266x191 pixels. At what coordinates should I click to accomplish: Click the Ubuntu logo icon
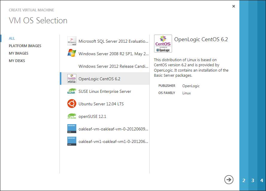pyautogui.click(x=72, y=104)
